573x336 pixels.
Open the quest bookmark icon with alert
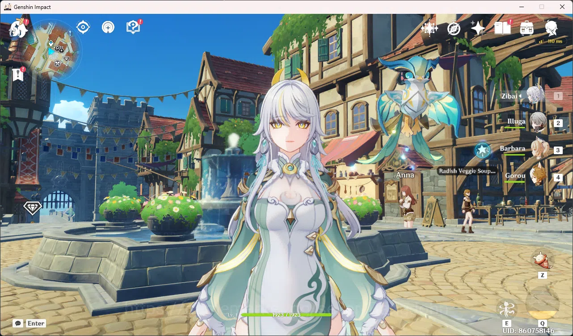pos(18,74)
